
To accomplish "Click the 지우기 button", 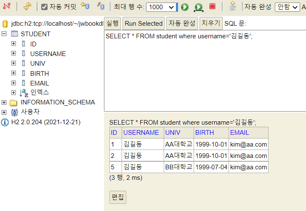I will (x=211, y=24).
